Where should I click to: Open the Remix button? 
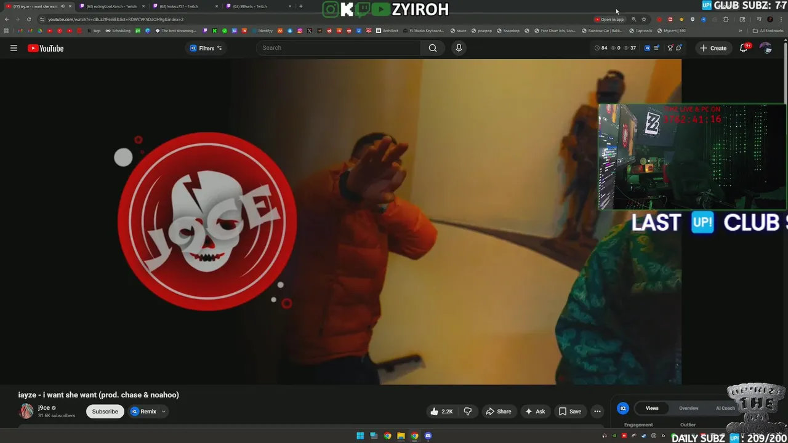(144, 412)
